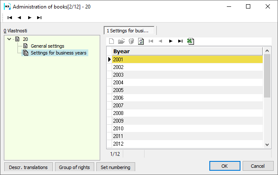Confirm the dialog with OK
This screenshot has height=175, width=278.
[224, 166]
